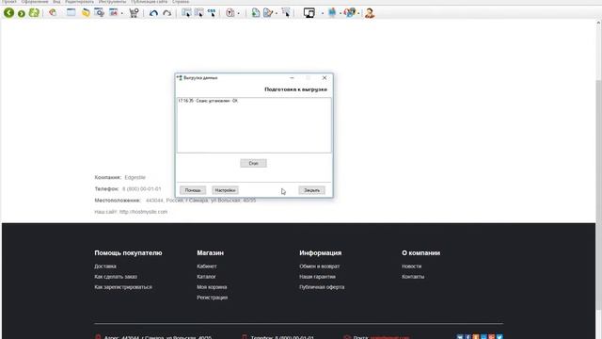The width and height of the screenshot is (602, 339).
Task: Open dropdown arrow next to help icon
Action: (238, 13)
